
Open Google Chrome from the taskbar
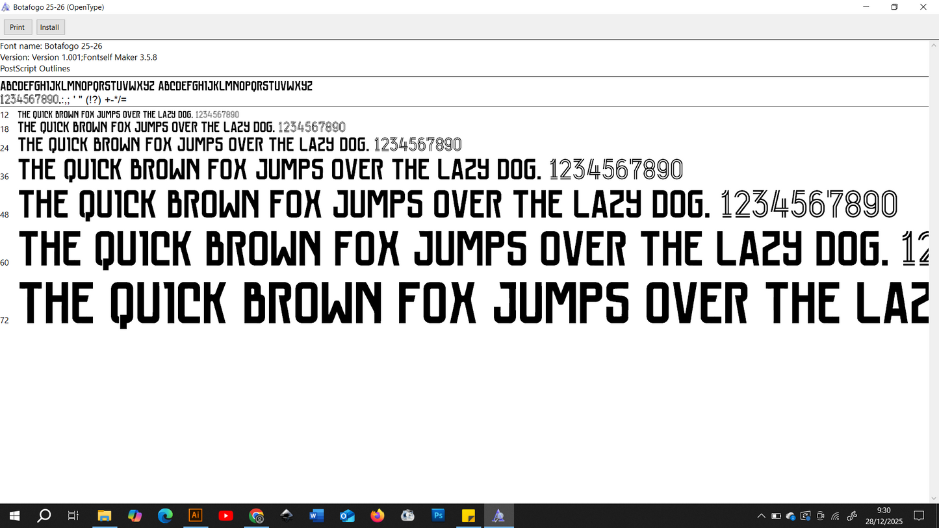pyautogui.click(x=256, y=515)
